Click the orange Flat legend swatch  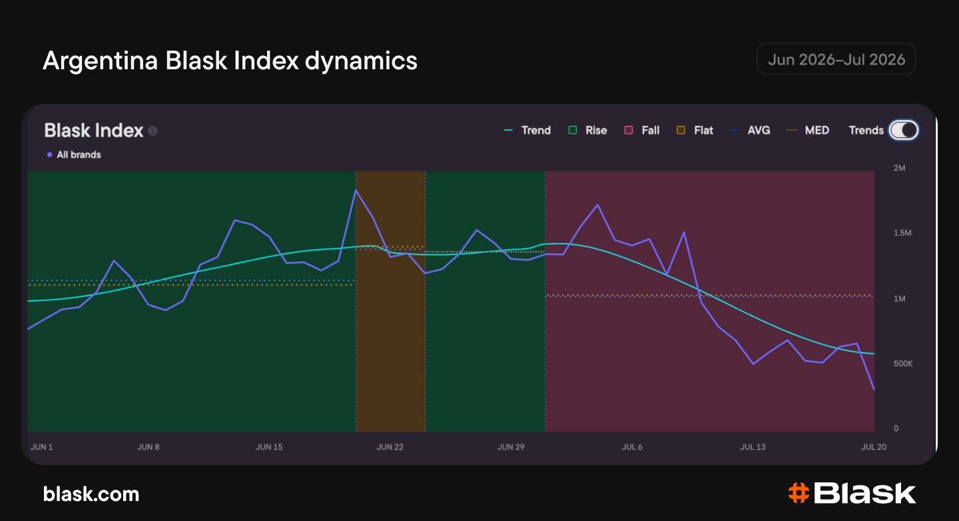(x=681, y=131)
